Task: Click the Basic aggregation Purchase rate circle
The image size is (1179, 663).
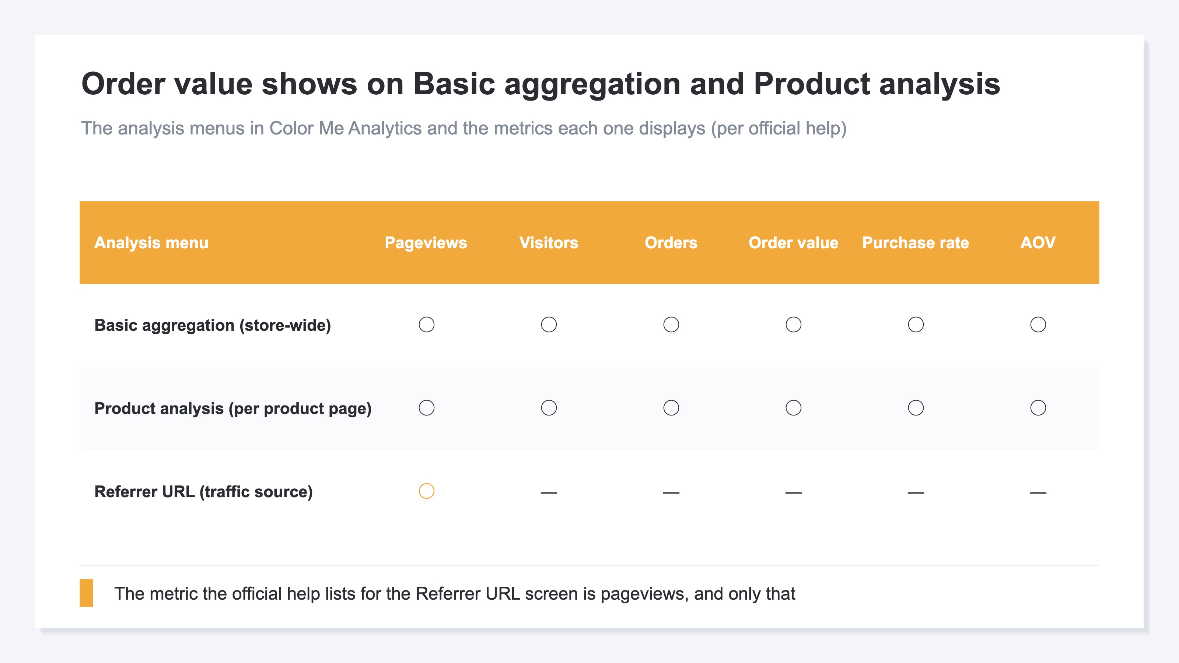Action: coord(915,325)
